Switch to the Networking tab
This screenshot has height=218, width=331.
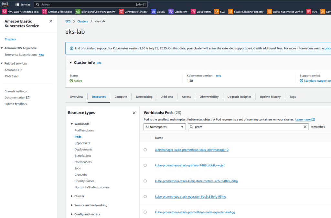[x=144, y=97]
